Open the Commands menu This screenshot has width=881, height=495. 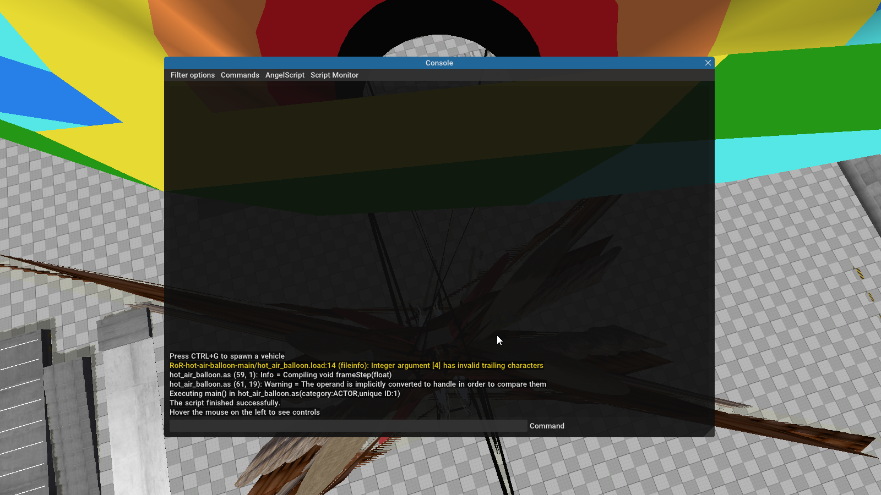[240, 75]
